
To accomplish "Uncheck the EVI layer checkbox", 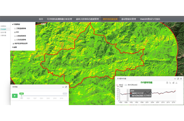I will [x=15, y=32].
